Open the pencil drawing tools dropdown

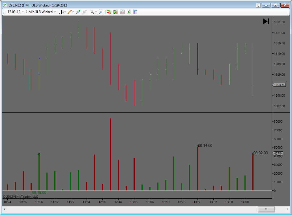[x=70, y=12]
